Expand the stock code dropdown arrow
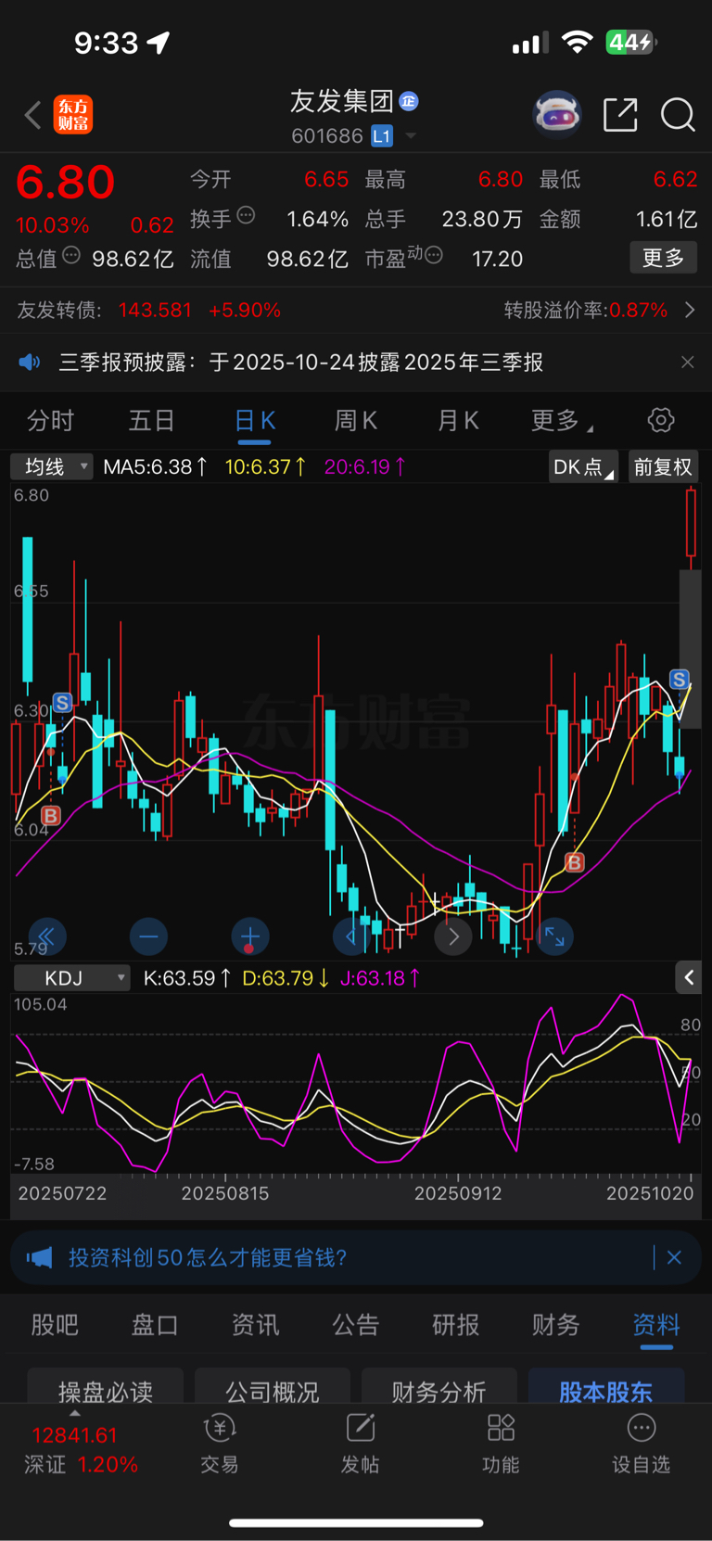The height and width of the screenshot is (1541, 712). coord(411,136)
